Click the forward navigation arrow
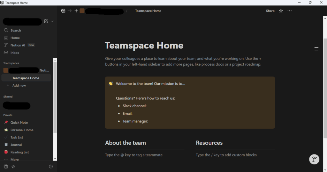Screen dimensions: 327x172 coord(70,11)
